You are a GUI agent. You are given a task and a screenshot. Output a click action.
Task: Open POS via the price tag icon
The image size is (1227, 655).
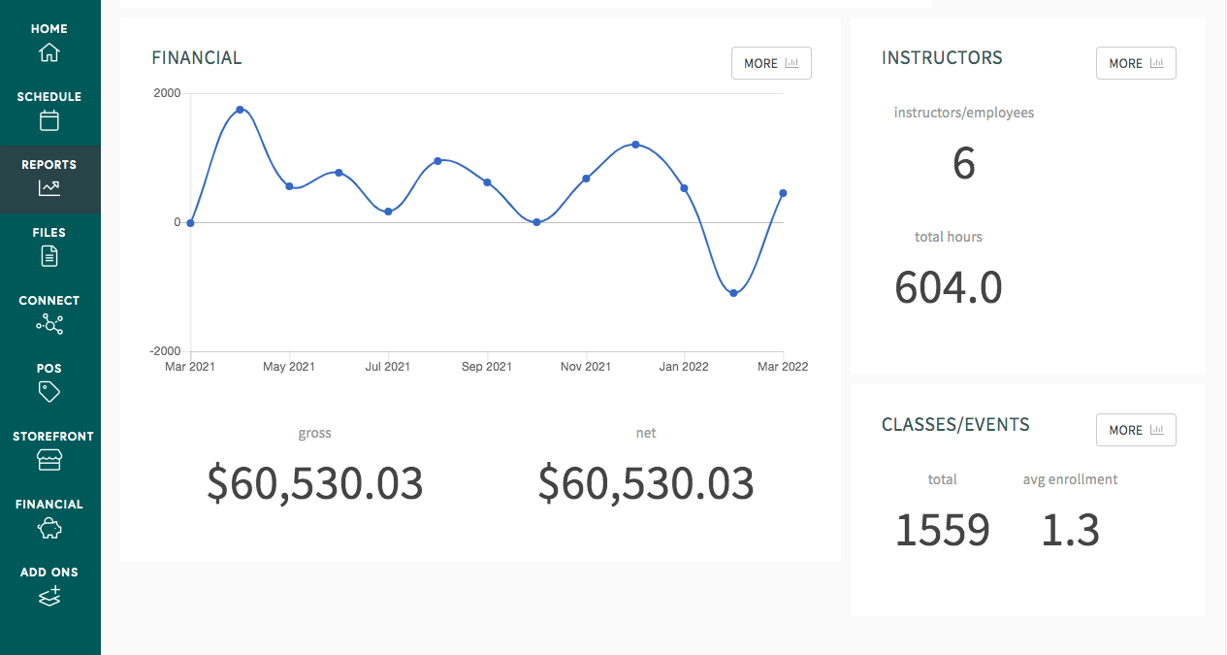pos(49,392)
